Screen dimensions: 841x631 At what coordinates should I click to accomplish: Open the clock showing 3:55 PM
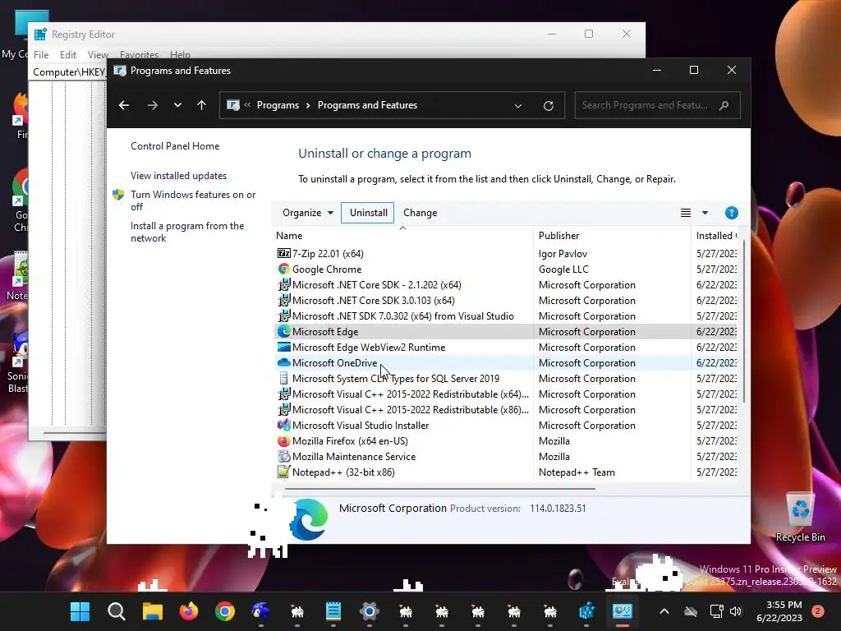(780, 611)
